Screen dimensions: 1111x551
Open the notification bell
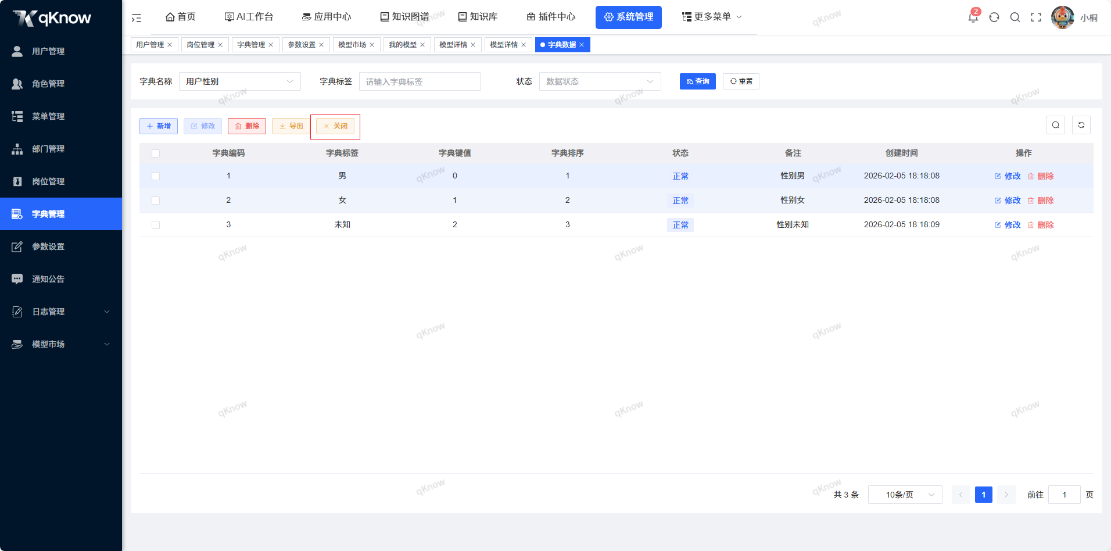(x=973, y=17)
